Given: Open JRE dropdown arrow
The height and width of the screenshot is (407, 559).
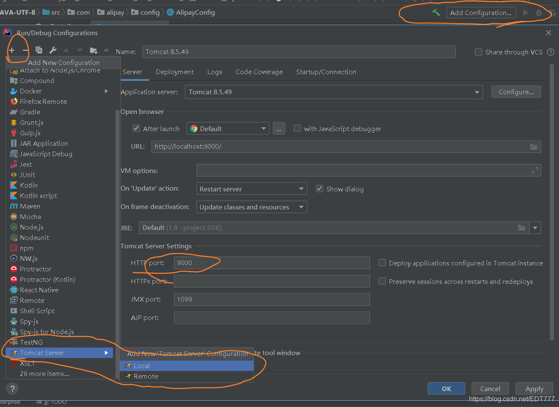Looking at the screenshot, I should click(x=535, y=228).
